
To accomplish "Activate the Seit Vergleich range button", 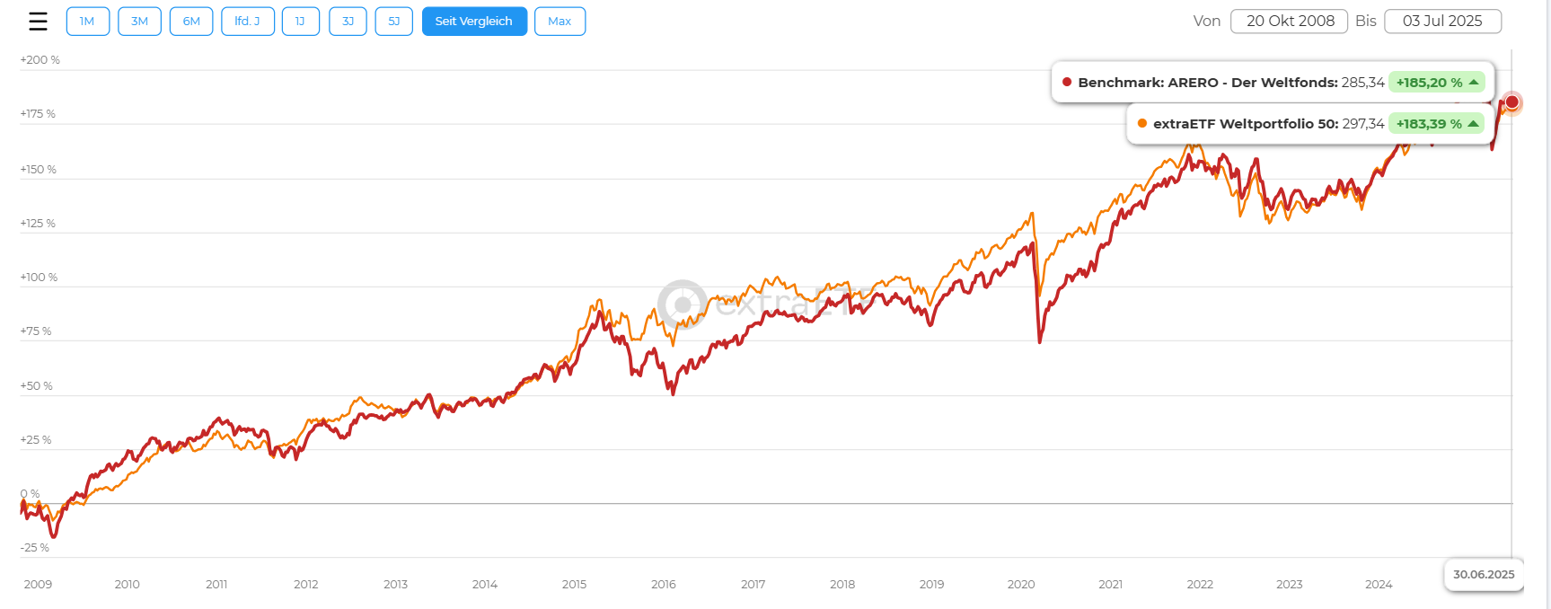I will point(473,22).
